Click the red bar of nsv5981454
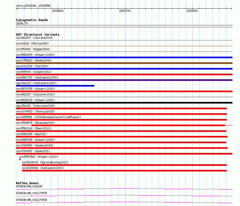Viewport: 240px width, 206px height. tap(122, 137)
